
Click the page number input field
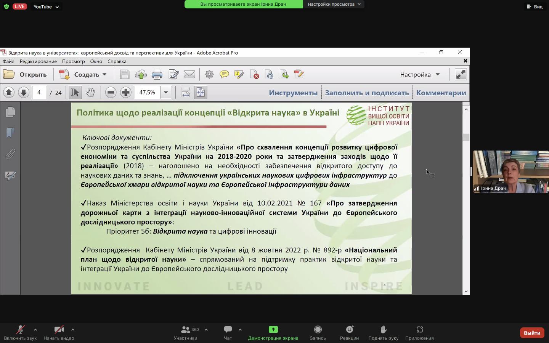coord(39,92)
